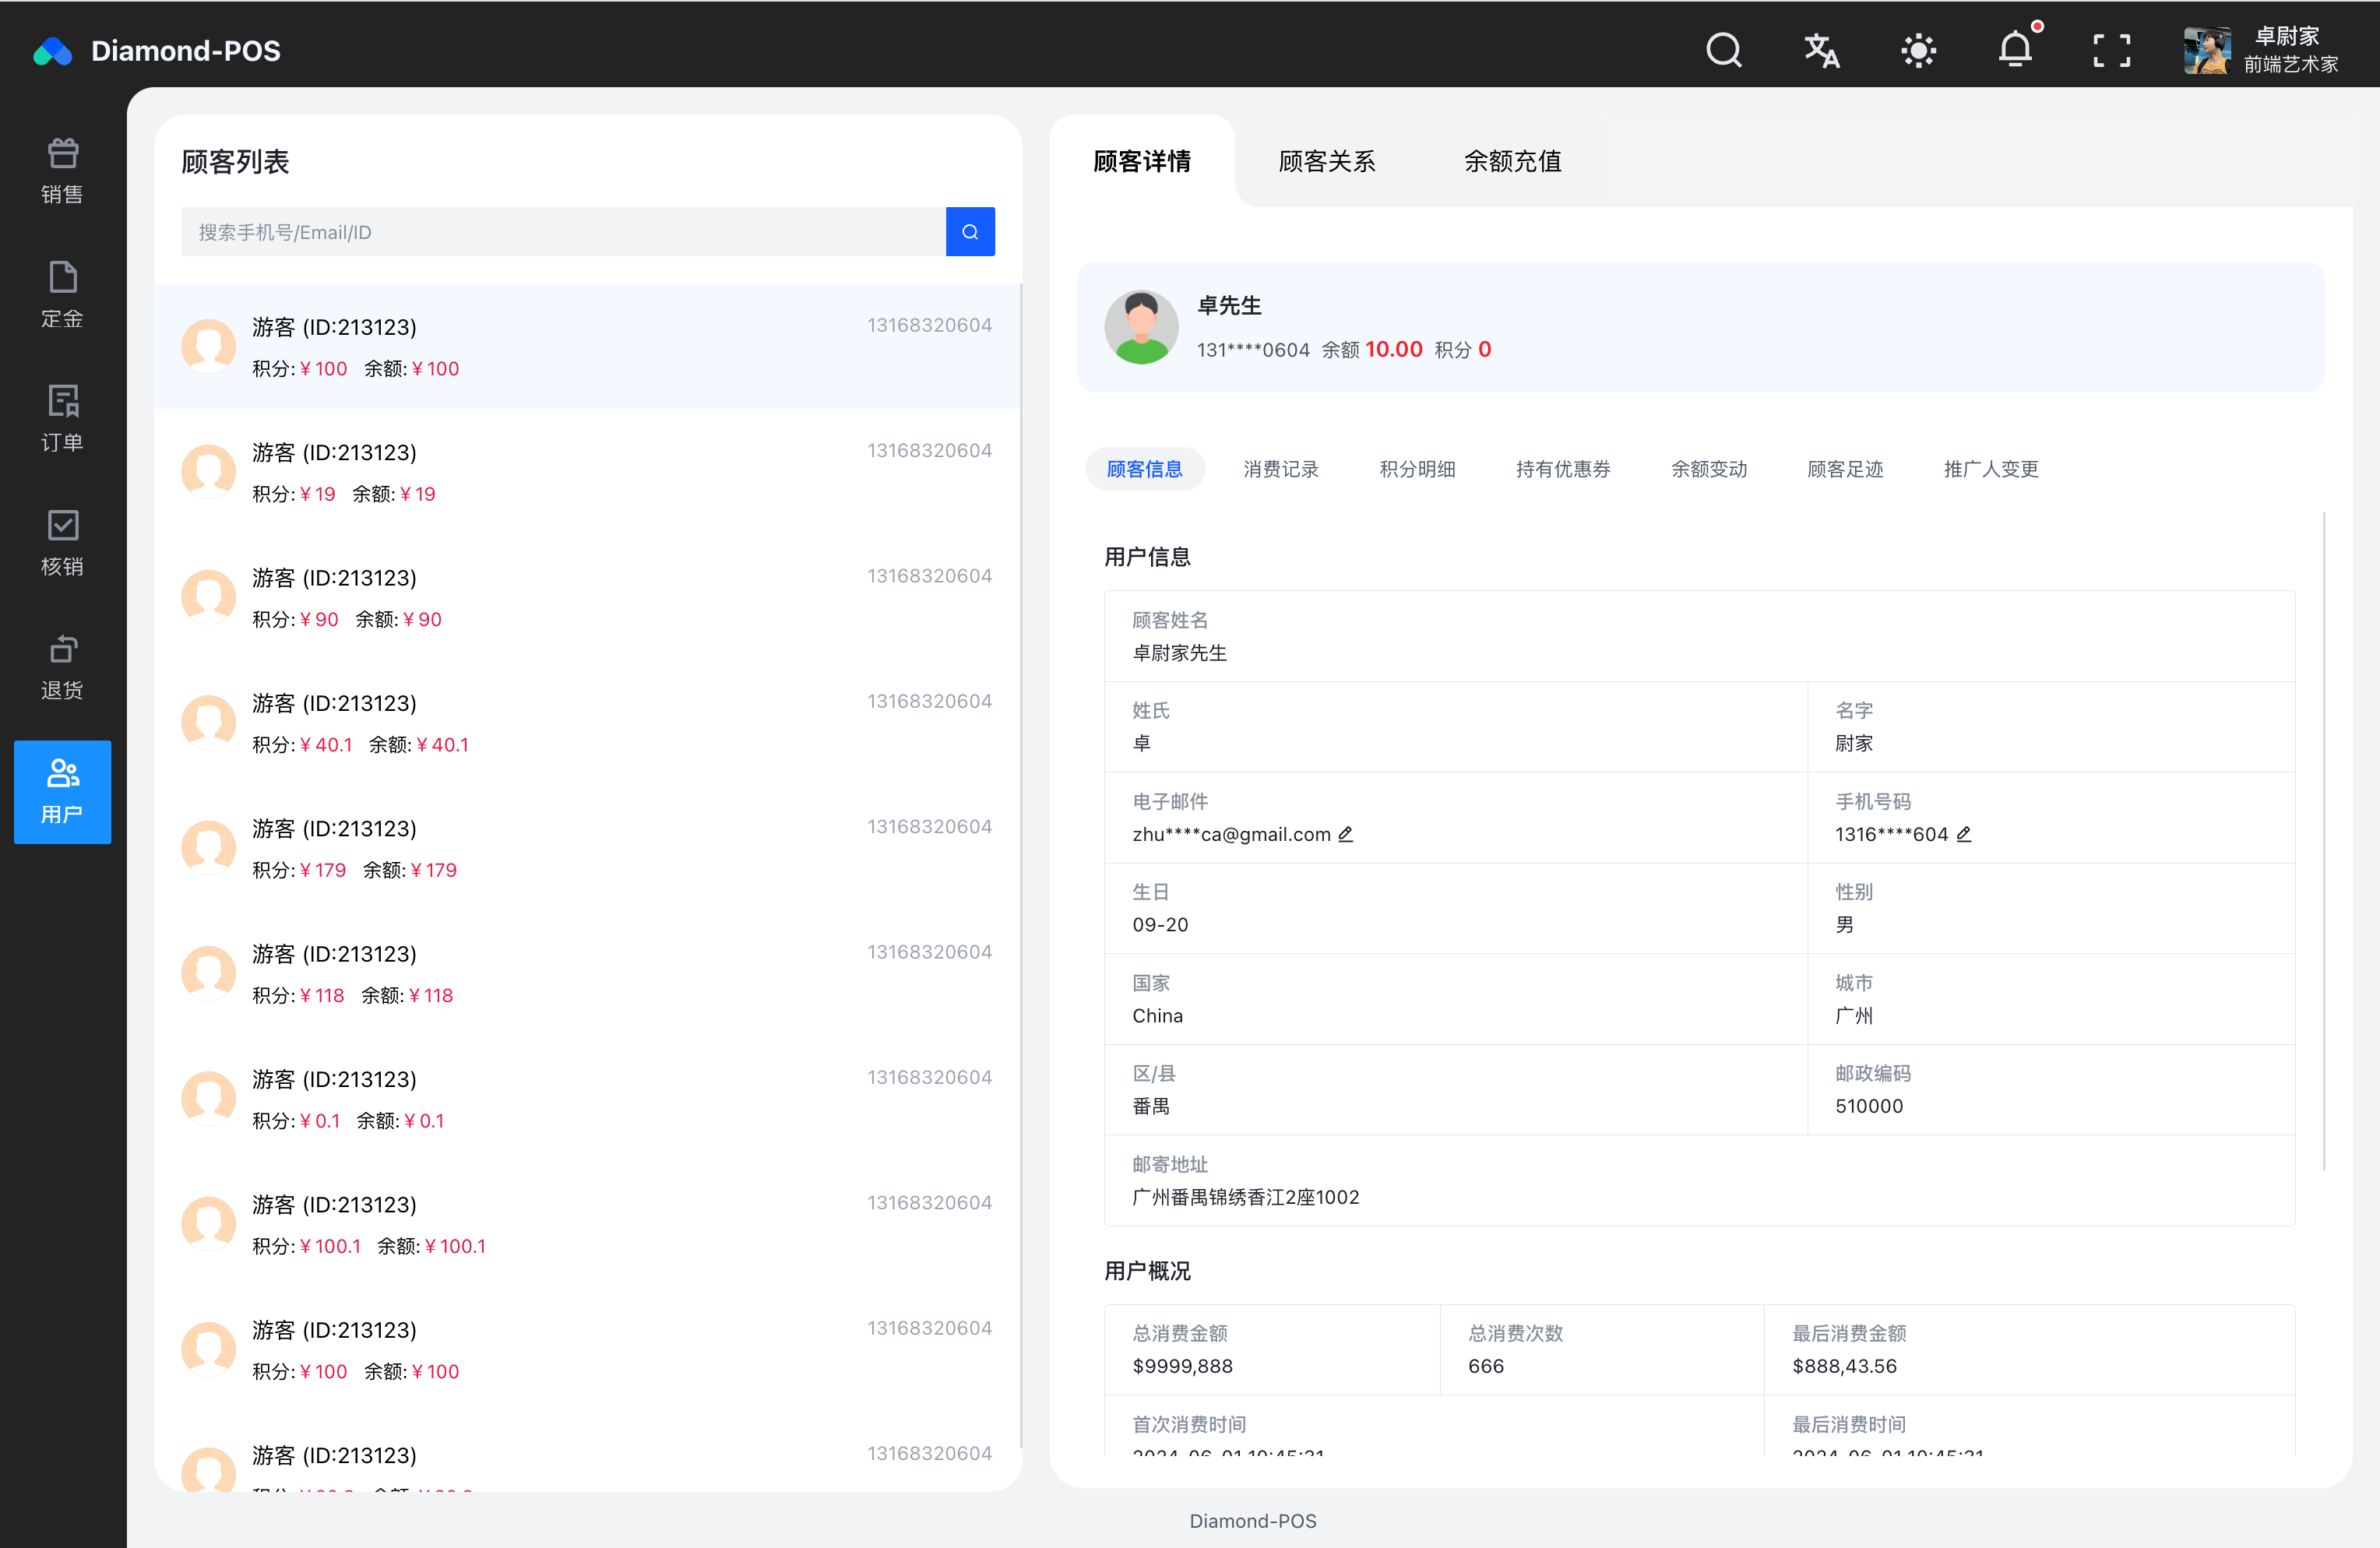Select the 顾客信息 sub-tab

(x=1145, y=469)
